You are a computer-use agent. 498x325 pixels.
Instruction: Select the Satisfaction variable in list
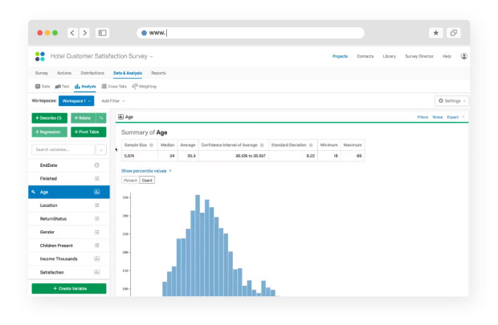(54, 272)
